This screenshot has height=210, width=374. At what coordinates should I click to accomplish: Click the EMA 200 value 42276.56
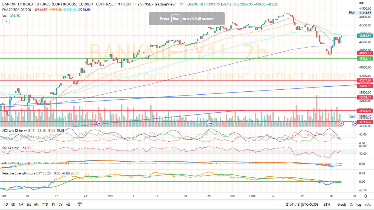(x=84, y=10)
